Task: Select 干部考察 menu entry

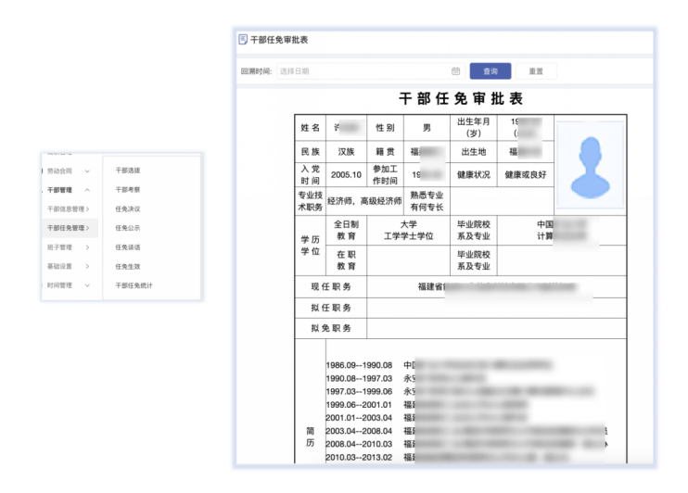Action: point(127,190)
